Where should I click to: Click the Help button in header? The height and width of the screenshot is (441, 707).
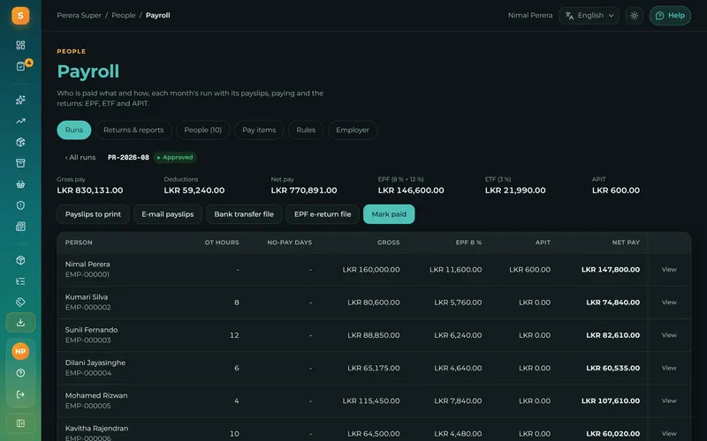[670, 16]
